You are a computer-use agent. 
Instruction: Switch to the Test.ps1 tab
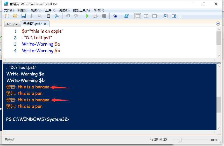coord(12,24)
